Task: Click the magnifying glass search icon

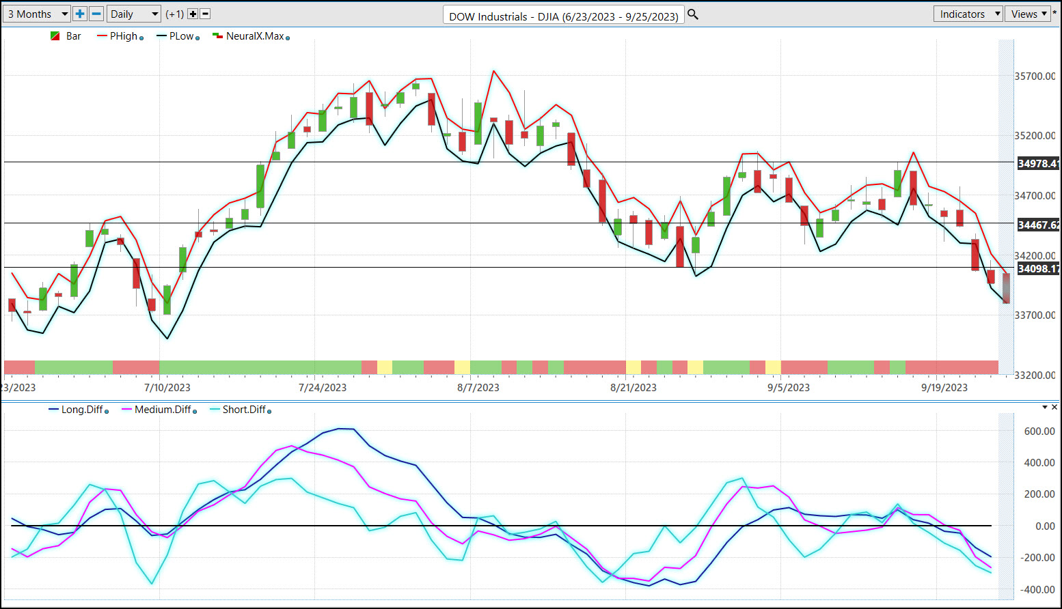Action: 692,14
